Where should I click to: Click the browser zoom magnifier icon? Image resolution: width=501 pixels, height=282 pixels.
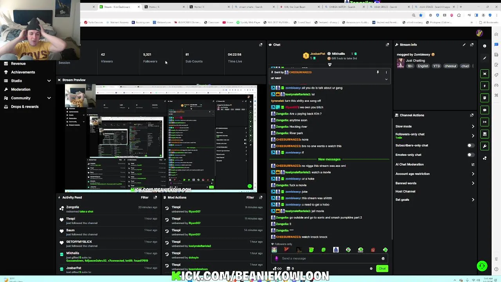coord(414,15)
